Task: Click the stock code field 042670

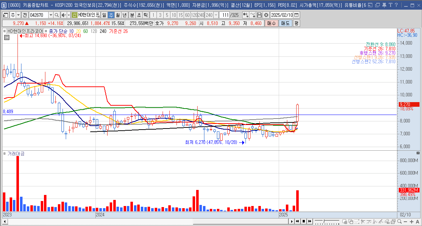Action: (x=38, y=15)
